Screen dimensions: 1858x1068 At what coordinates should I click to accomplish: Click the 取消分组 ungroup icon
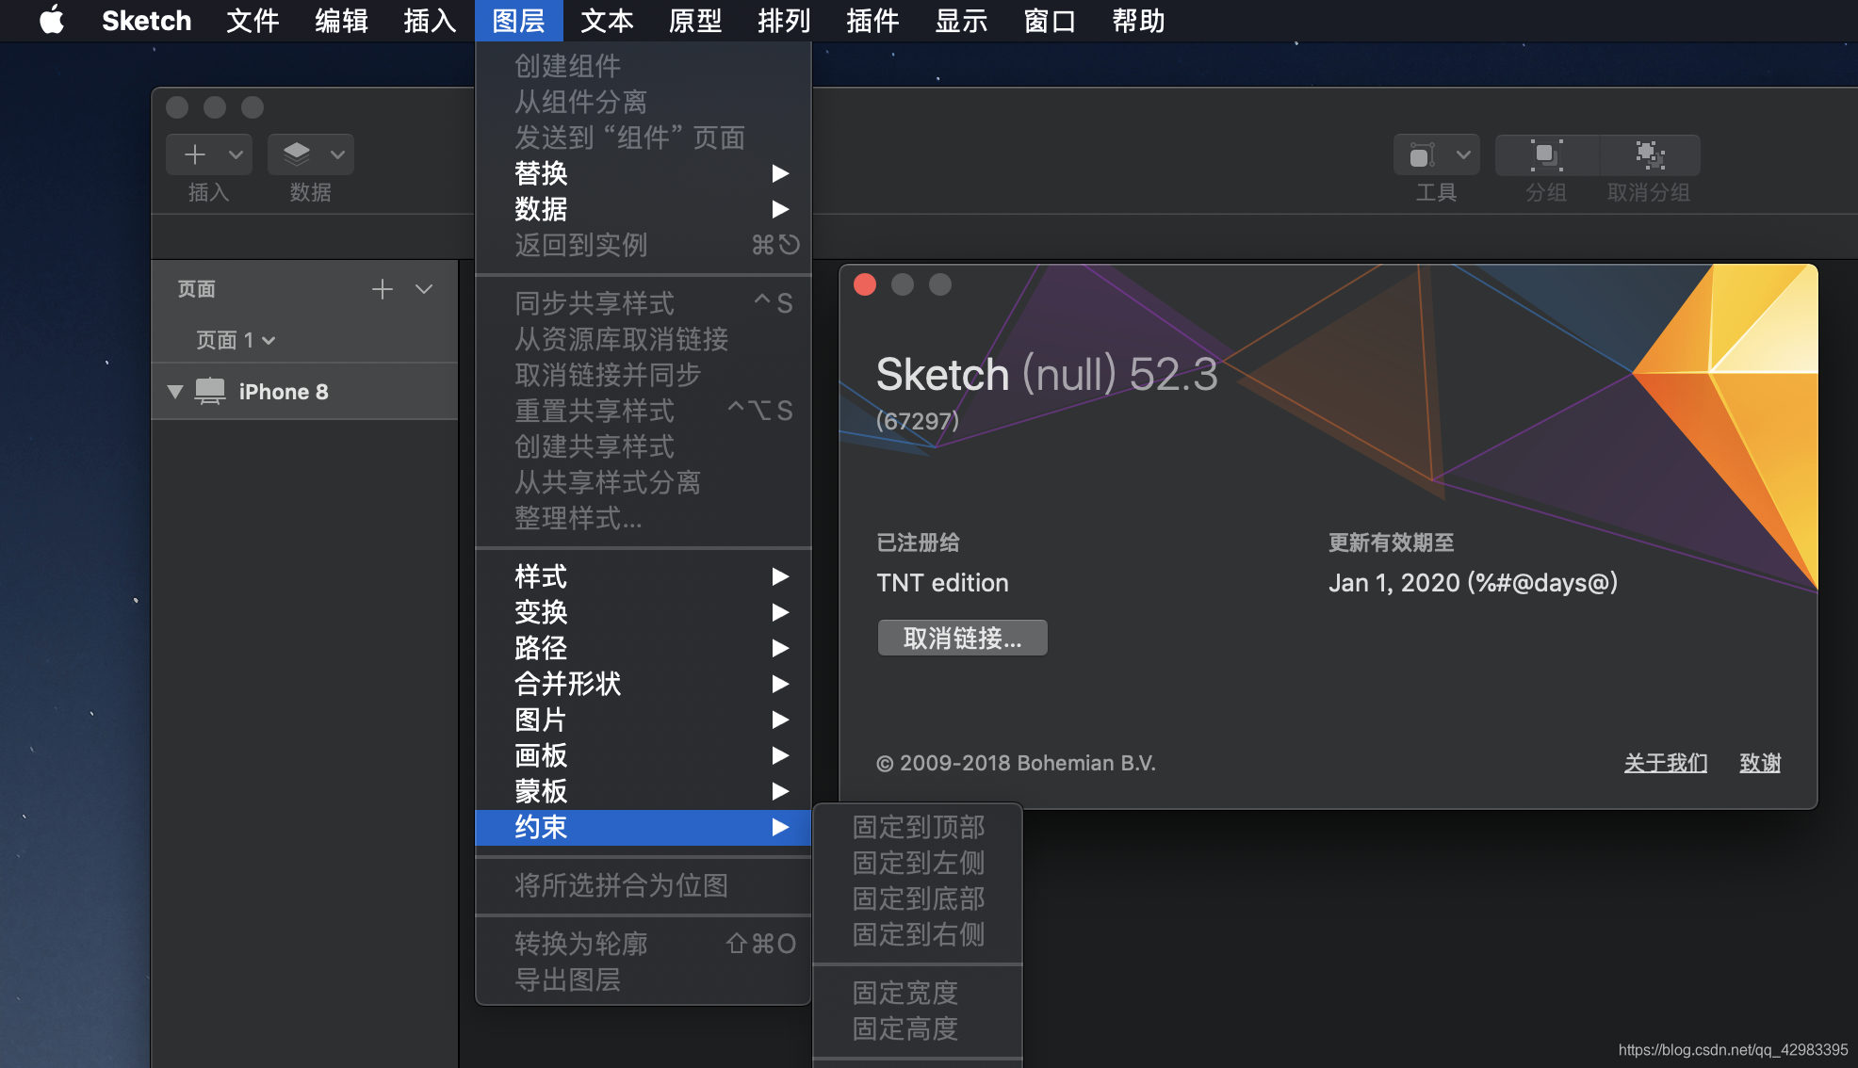[1650, 154]
